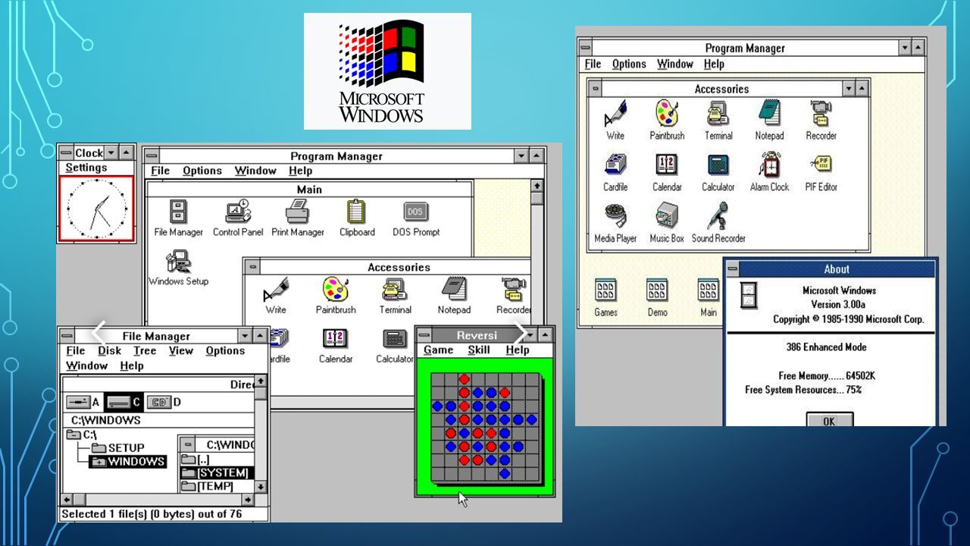
Task: Open Reversi window control menu box
Action: (424, 336)
